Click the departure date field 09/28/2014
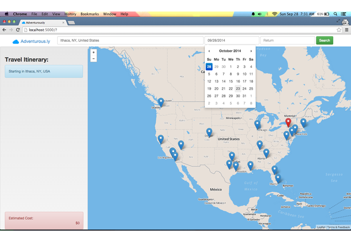 coord(232,41)
